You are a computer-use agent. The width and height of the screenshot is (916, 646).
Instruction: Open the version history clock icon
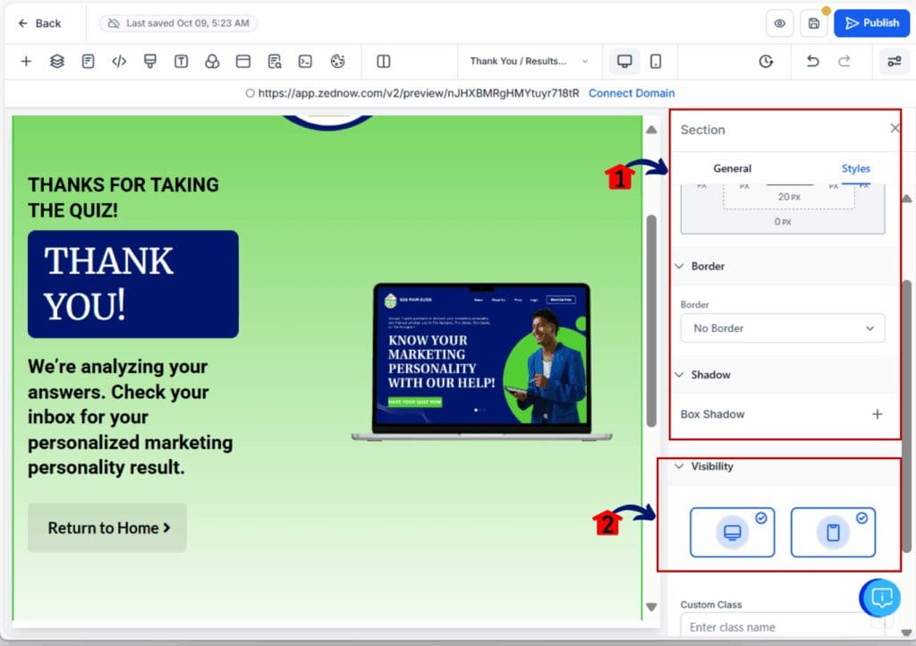pos(766,62)
